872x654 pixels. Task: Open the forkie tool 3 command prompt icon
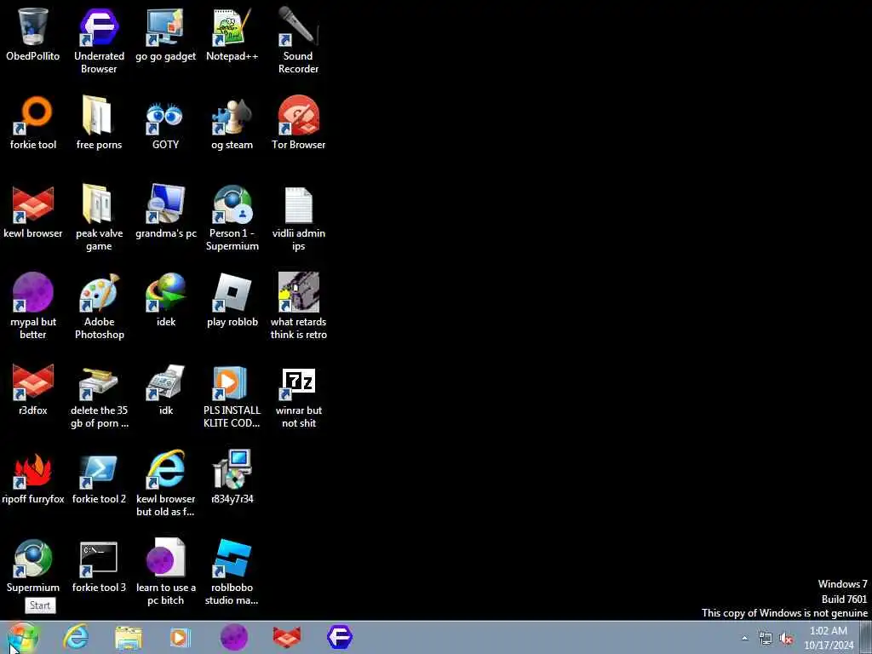tap(99, 565)
